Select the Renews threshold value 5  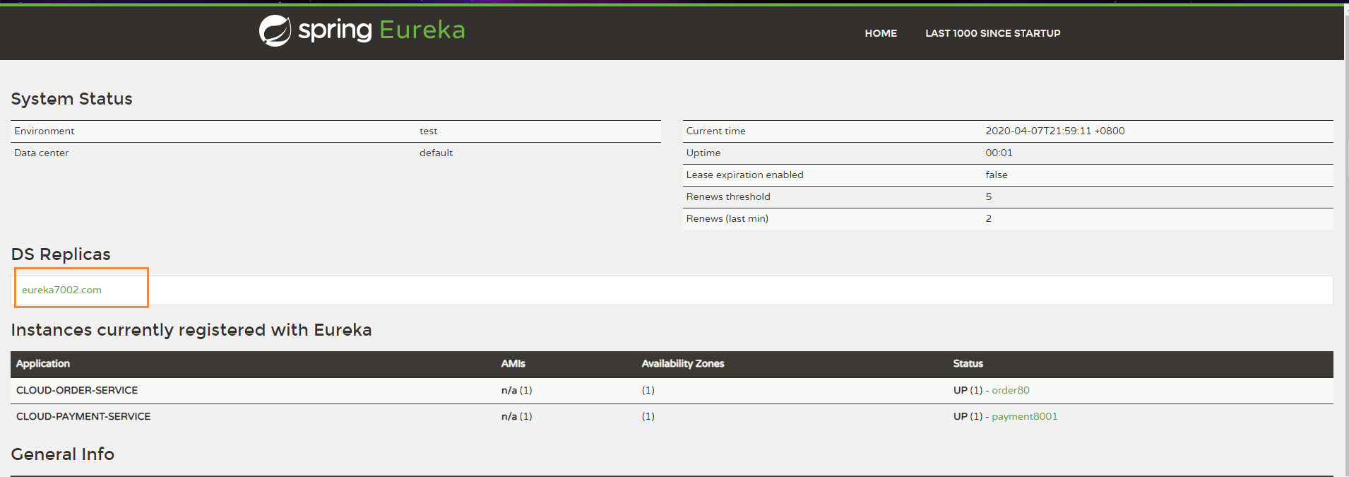(x=989, y=196)
